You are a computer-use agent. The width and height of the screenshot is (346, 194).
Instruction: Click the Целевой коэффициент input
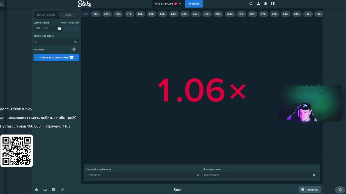pyautogui.click(x=143, y=175)
